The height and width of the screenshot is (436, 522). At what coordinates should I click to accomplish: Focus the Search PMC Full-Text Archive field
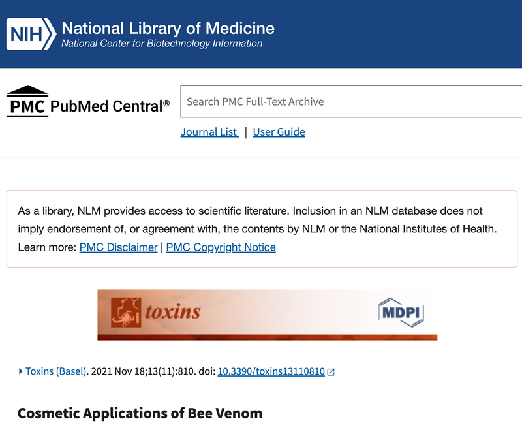tap(351, 102)
